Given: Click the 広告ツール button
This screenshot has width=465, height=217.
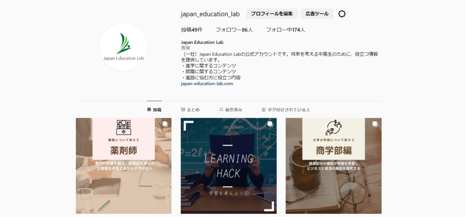Looking at the screenshot, I should pos(317,14).
